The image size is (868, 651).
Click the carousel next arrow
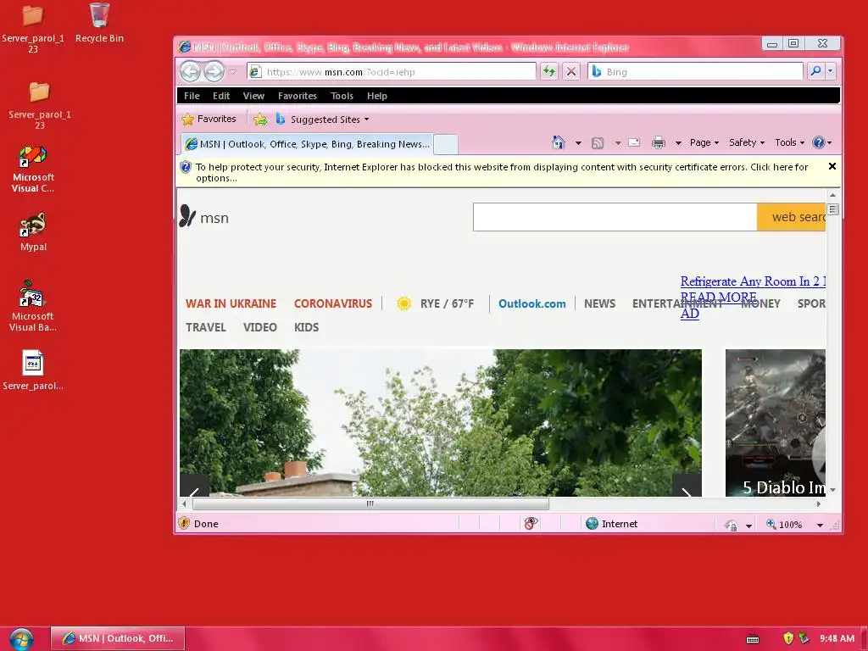687,486
